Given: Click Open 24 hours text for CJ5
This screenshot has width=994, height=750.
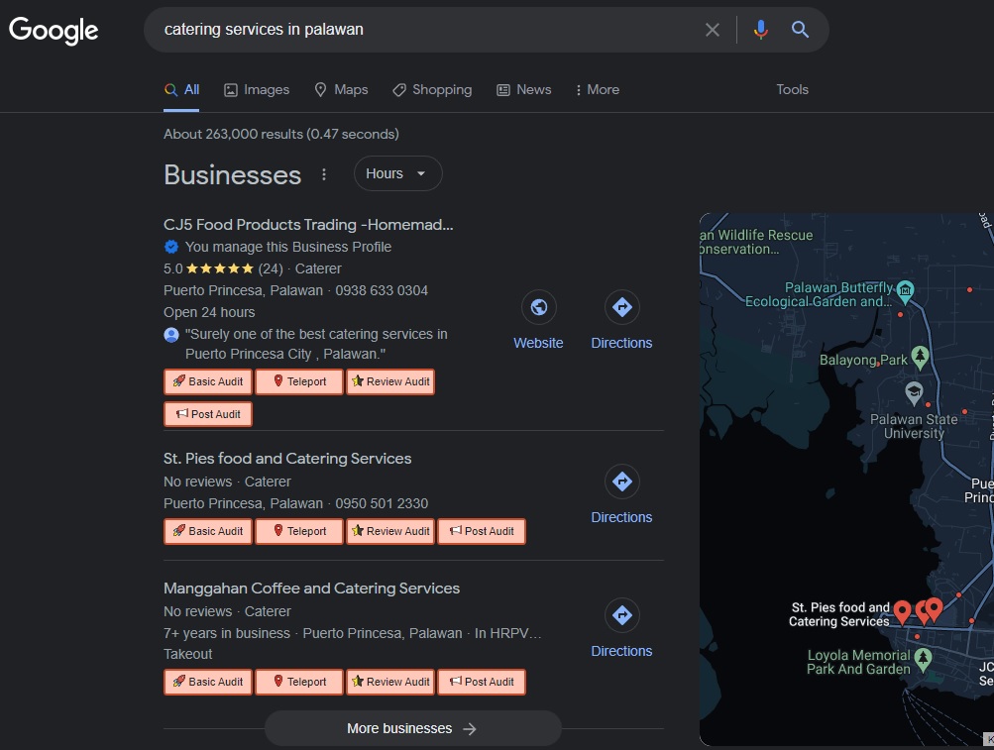Looking at the screenshot, I should pos(209,312).
